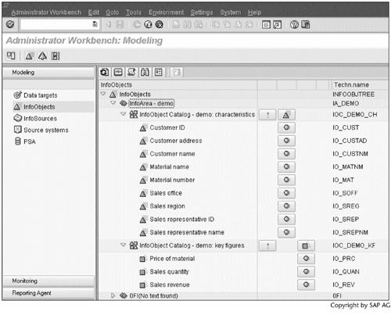Select InfoSources in the Modeling panel

point(40,119)
